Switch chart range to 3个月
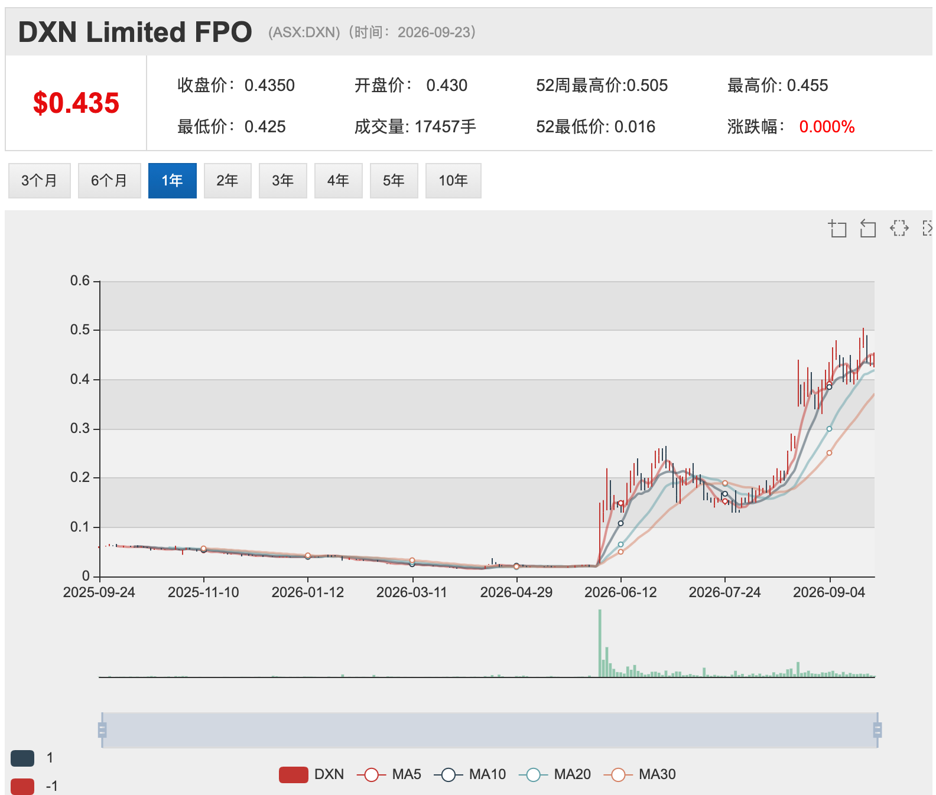Screen dimensions: 936x795 tap(40, 181)
